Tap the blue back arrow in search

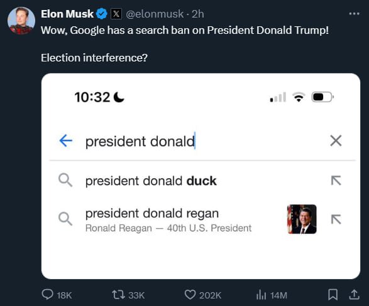[66, 140]
